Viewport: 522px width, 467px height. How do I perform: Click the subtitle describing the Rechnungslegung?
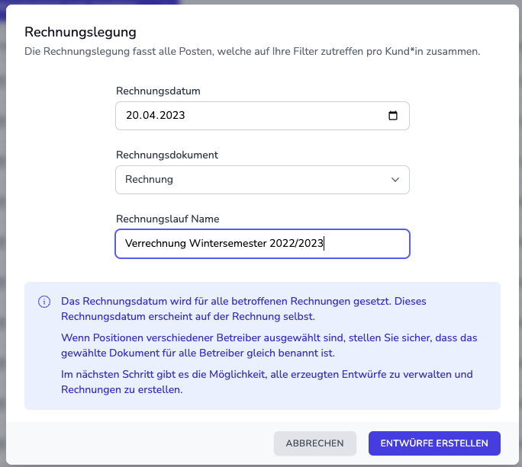coord(252,52)
